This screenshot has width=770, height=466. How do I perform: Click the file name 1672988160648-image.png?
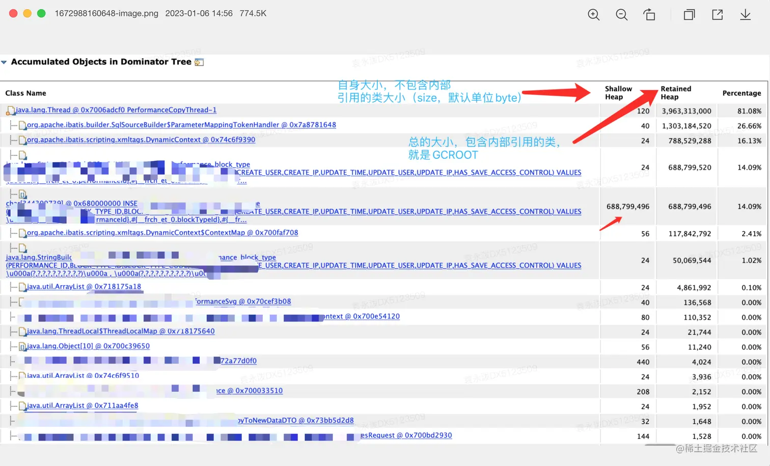(x=106, y=13)
